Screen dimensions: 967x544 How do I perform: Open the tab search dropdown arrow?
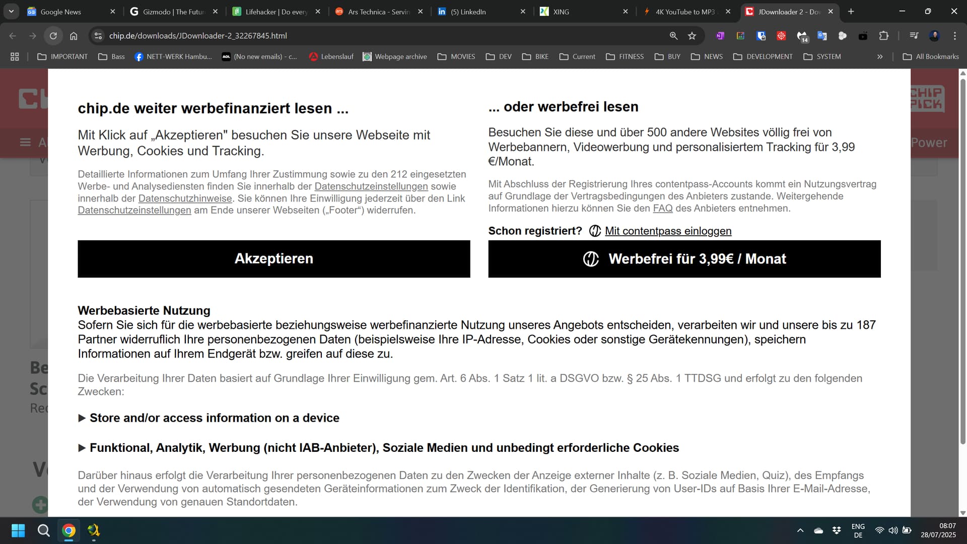(11, 11)
